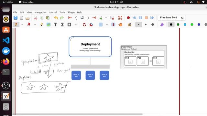Select the Text tool

point(55,24)
